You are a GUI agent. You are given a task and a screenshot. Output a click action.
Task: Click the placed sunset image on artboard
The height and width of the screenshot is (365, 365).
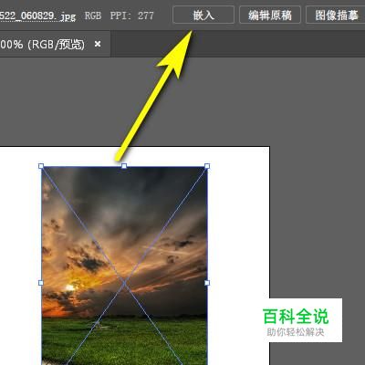click(x=124, y=265)
